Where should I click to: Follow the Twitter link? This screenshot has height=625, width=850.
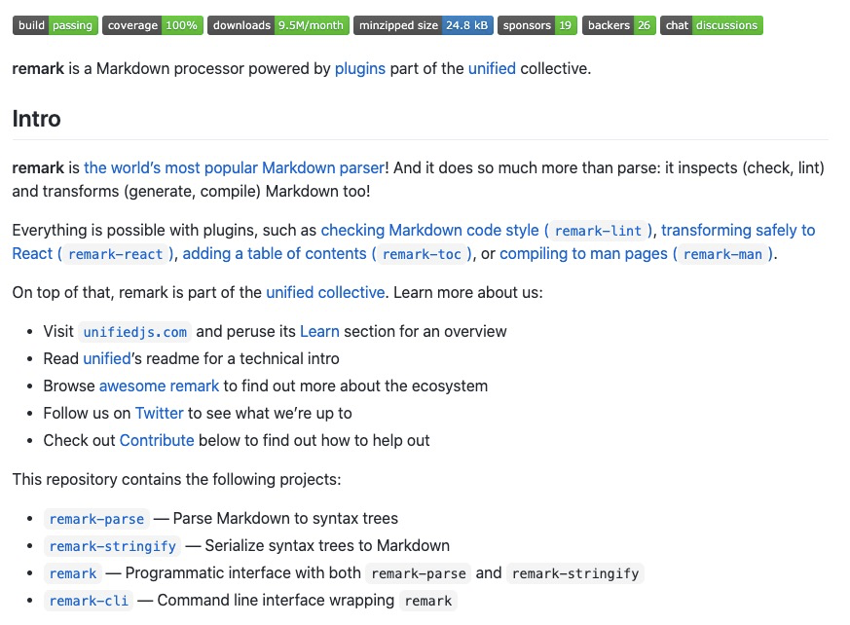point(159,413)
